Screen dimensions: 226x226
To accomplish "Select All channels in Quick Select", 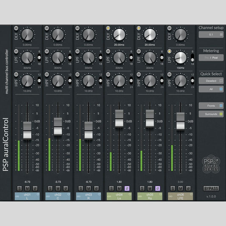I will coord(211,89).
